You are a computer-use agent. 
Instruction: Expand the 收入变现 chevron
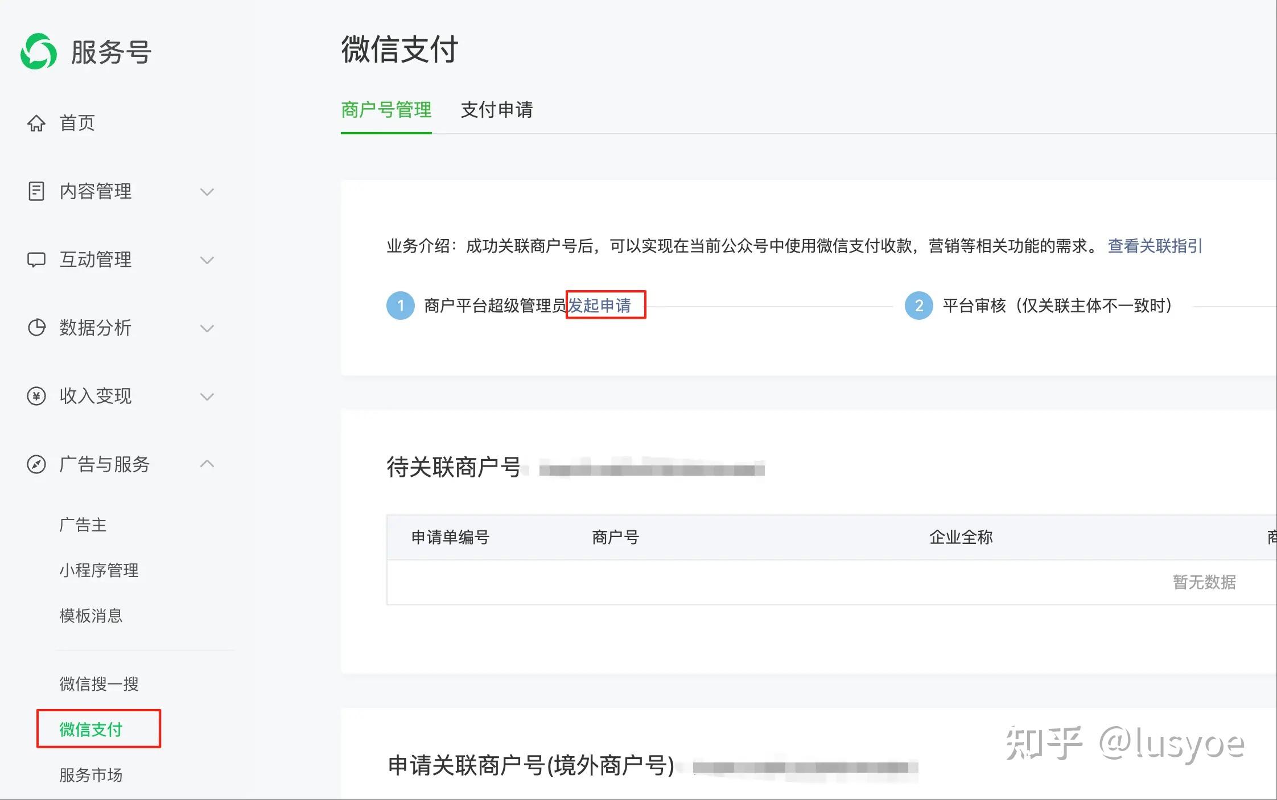pyautogui.click(x=207, y=397)
